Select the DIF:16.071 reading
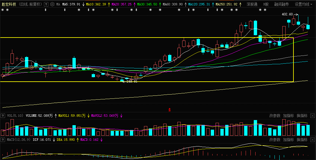The image size is (316, 160). [42, 140]
